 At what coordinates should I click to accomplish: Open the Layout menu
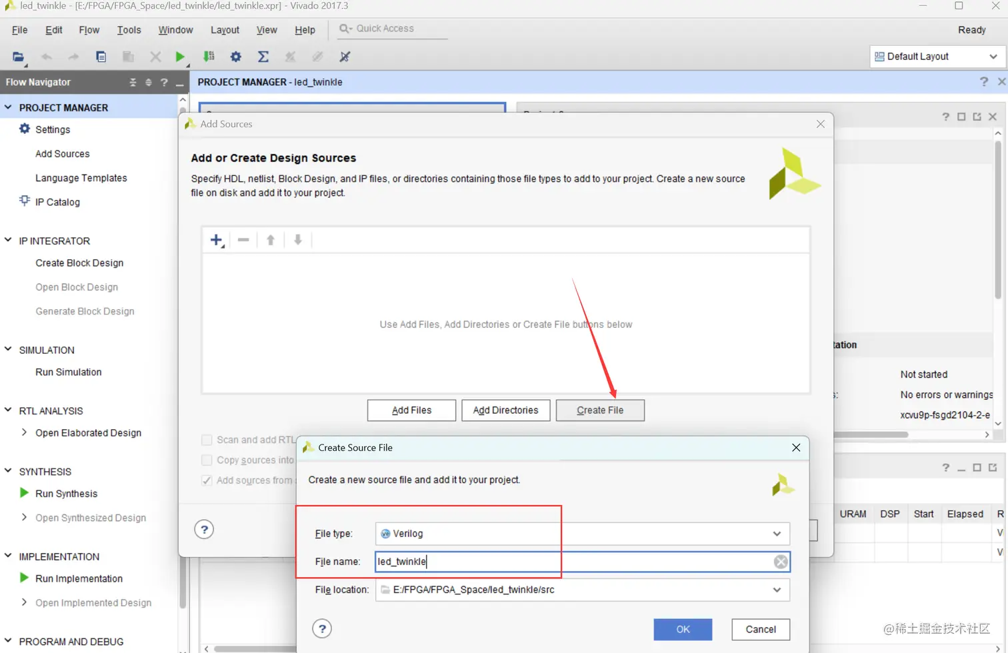coord(225,30)
